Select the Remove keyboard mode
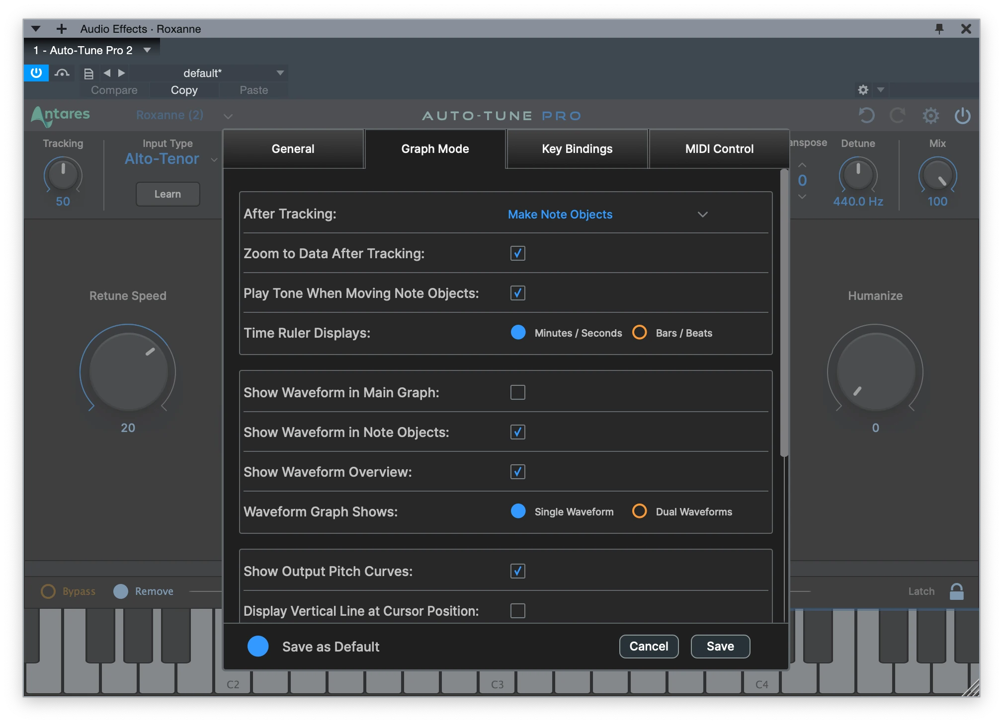 121,591
